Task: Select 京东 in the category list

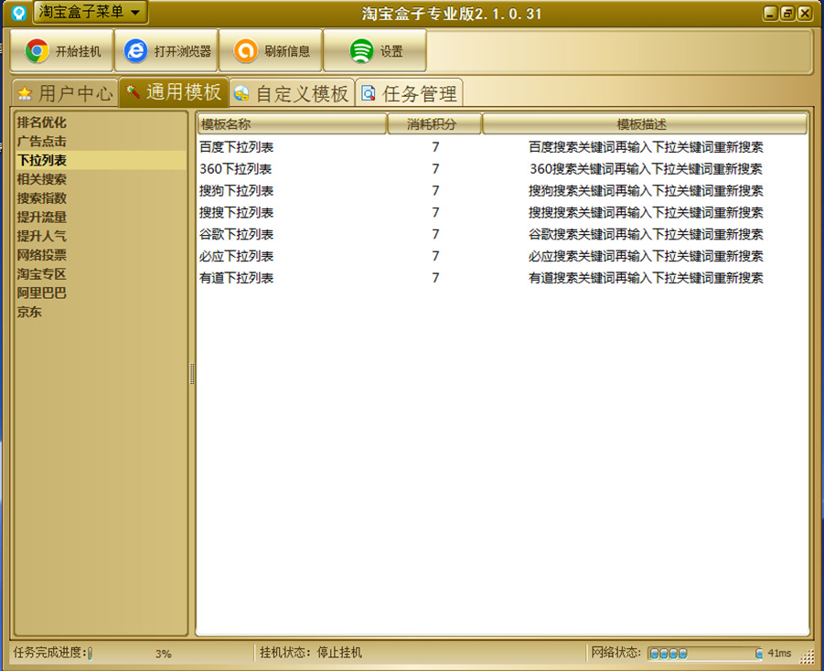Action: [x=101, y=312]
